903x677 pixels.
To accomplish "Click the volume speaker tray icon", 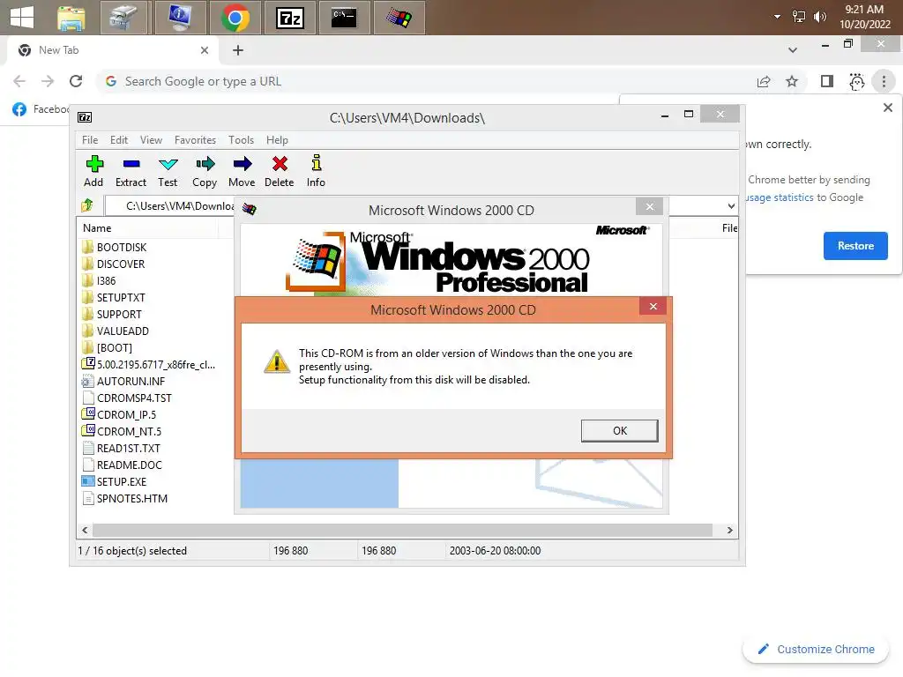I will pos(819,17).
